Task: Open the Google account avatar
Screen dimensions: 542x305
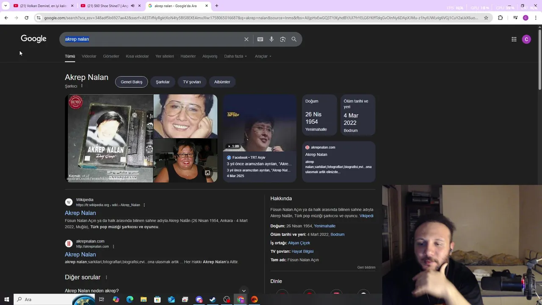Action: 526,39
